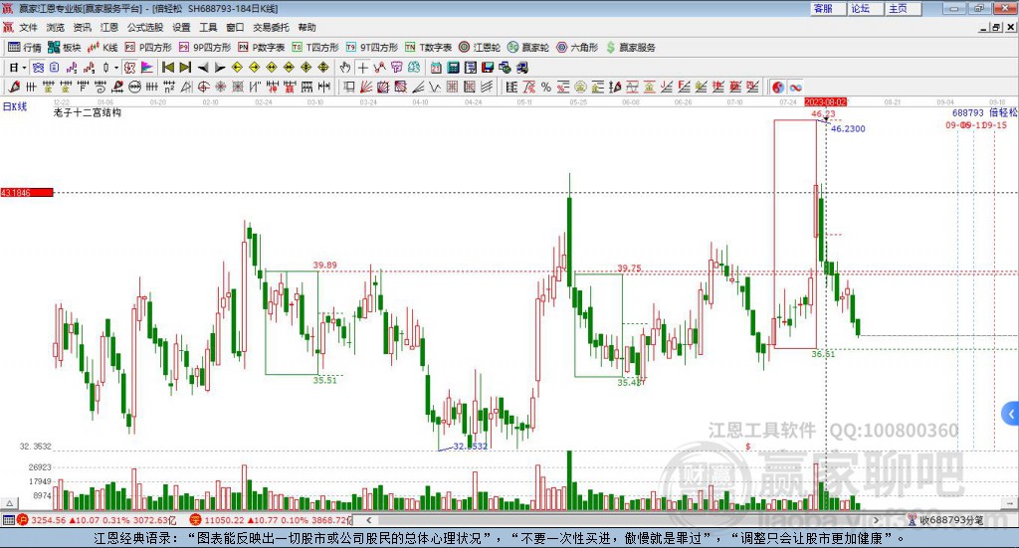Click the blue side-panel collapse arrow

pos(1011,413)
